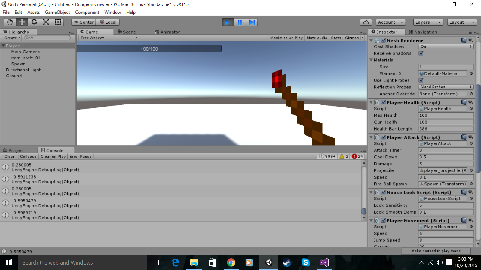
Task: Pick object for Anchor Override
Action: [471, 94]
